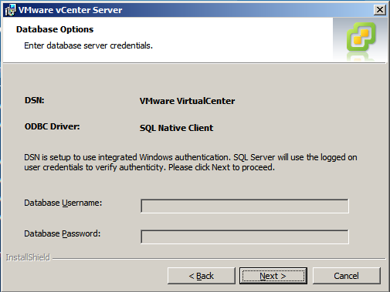Viewport: 390px width, 292px height.
Task: Click the VMware logo in header
Action: [361, 37]
